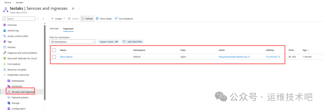Select the Ingresses tab
Viewport: 323px width, 110px height.
[x=68, y=29]
